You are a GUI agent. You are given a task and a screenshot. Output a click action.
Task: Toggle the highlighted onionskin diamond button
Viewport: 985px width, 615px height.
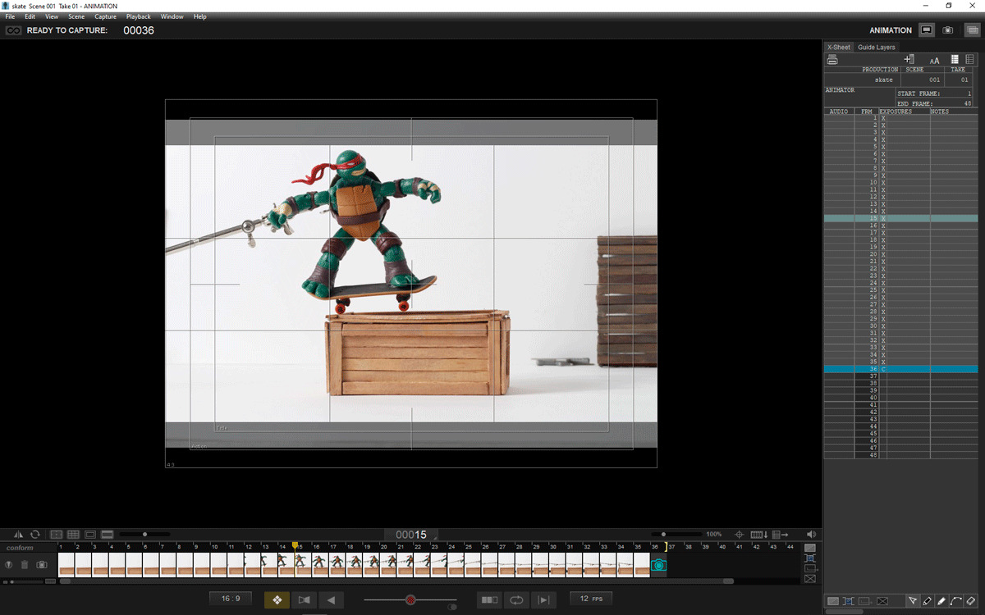[277, 599]
